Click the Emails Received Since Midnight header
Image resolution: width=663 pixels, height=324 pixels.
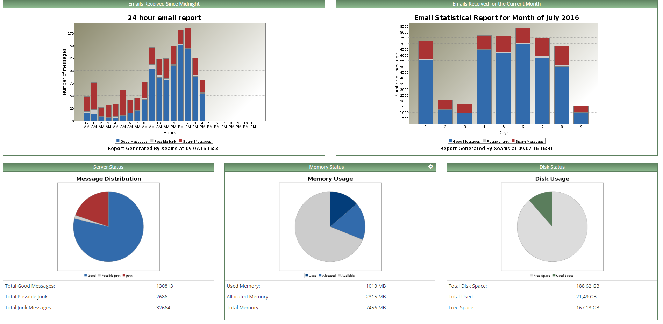(164, 4)
